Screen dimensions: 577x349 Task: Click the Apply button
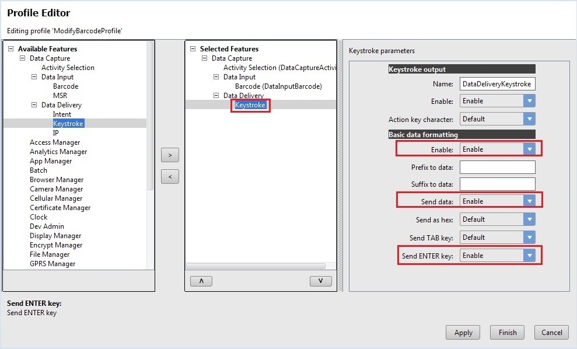coord(463,333)
